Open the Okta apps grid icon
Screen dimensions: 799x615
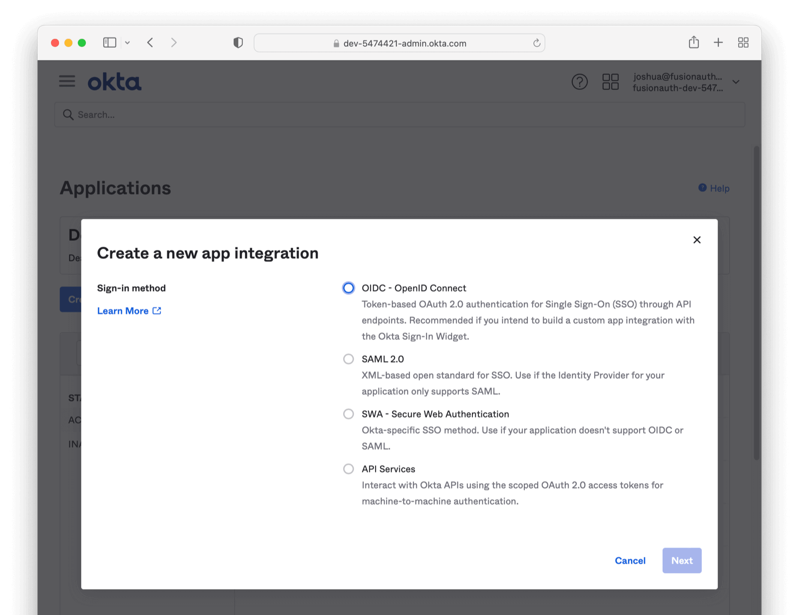(x=610, y=82)
